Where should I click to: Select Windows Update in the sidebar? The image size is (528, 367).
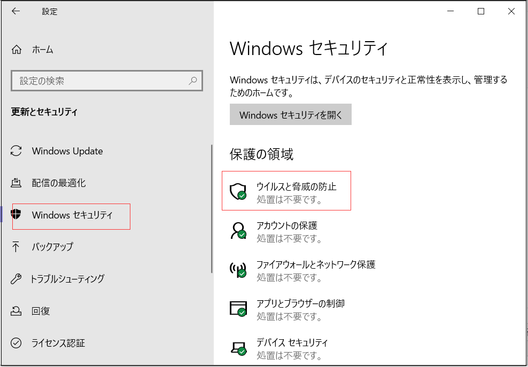(67, 151)
